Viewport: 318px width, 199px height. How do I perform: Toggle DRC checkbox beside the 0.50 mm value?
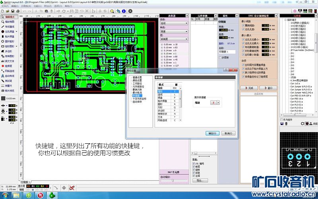[x=243, y=29]
